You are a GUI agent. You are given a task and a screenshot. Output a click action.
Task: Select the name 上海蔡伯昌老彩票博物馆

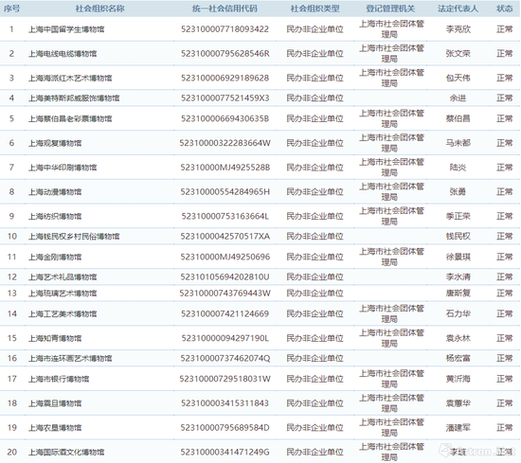70,118
